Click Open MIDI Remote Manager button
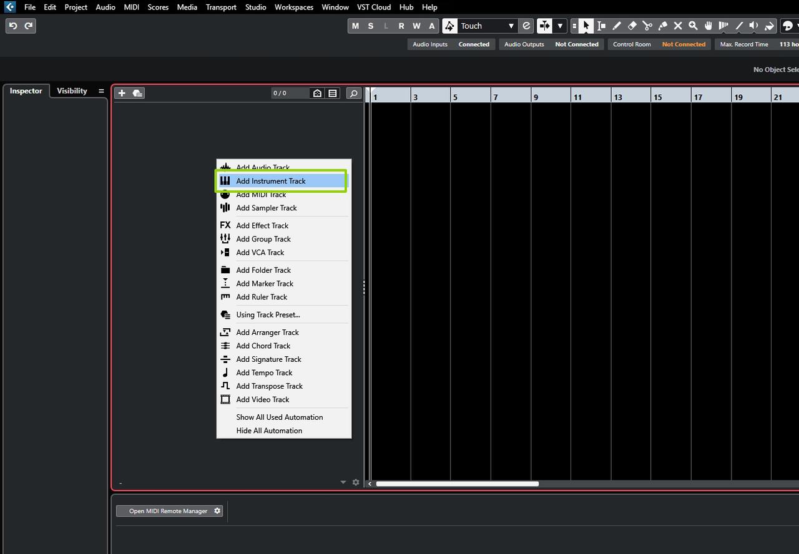 click(168, 511)
